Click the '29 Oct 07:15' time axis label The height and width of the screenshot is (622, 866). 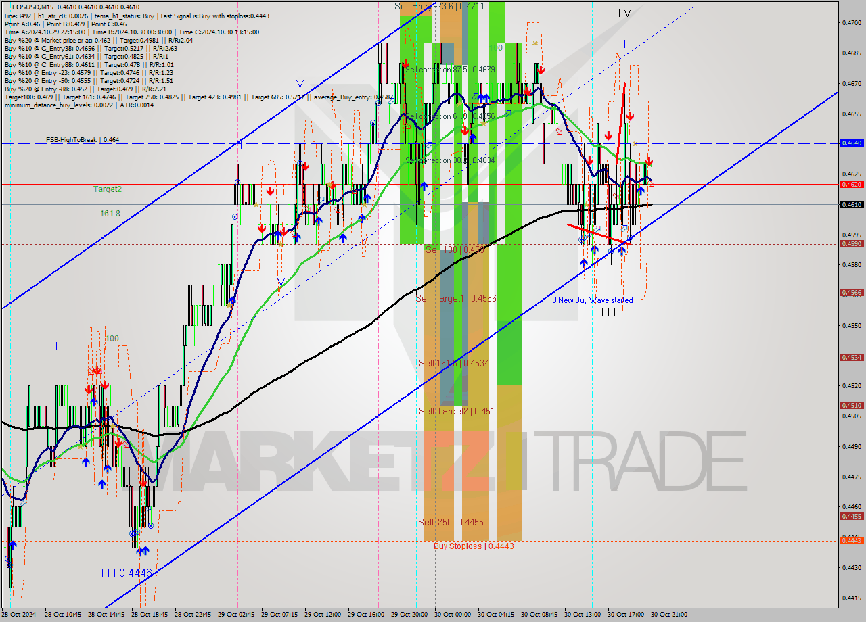279,615
